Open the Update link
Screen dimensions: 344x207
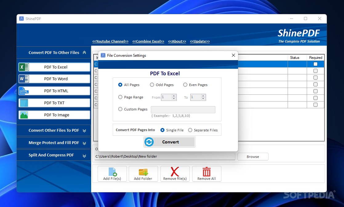pos(200,41)
